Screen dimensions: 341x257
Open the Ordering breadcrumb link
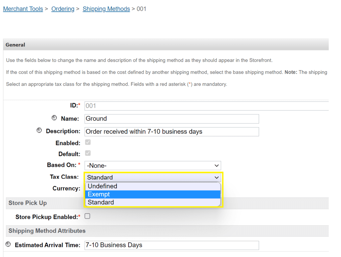click(63, 9)
